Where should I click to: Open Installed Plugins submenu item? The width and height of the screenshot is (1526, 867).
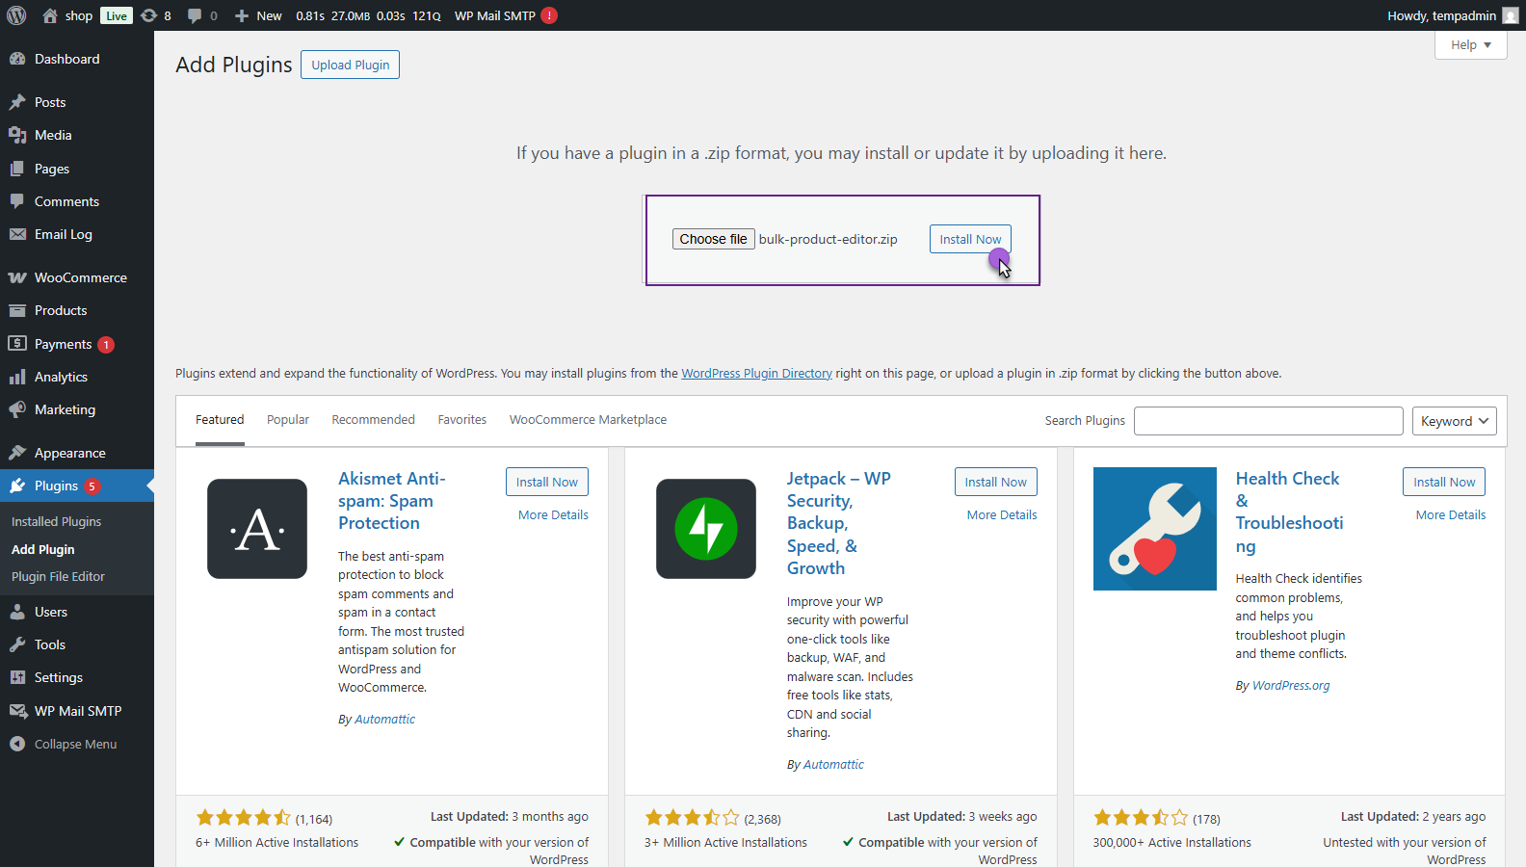56,521
